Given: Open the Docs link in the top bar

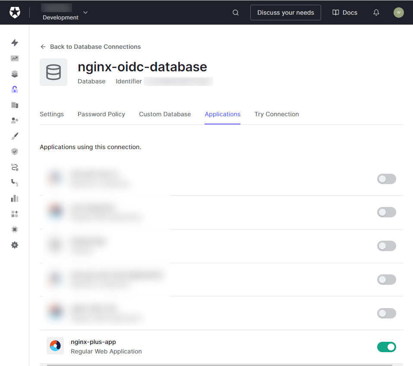Looking at the screenshot, I should pos(344,13).
